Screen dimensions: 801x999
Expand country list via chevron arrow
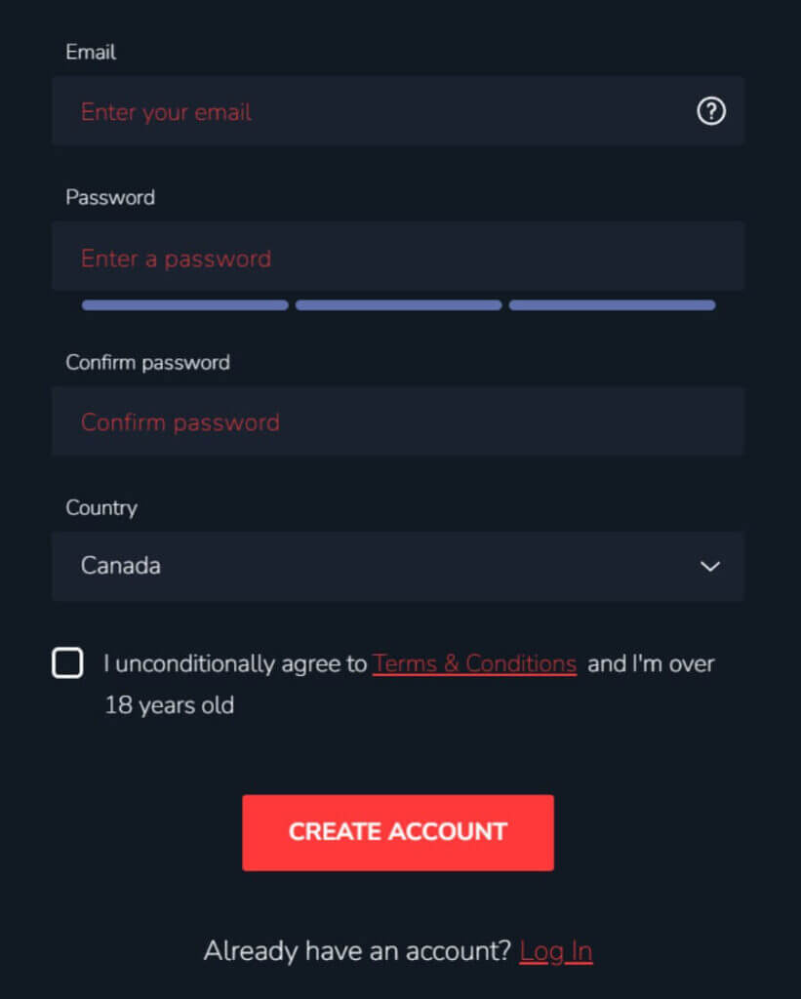[x=710, y=567]
